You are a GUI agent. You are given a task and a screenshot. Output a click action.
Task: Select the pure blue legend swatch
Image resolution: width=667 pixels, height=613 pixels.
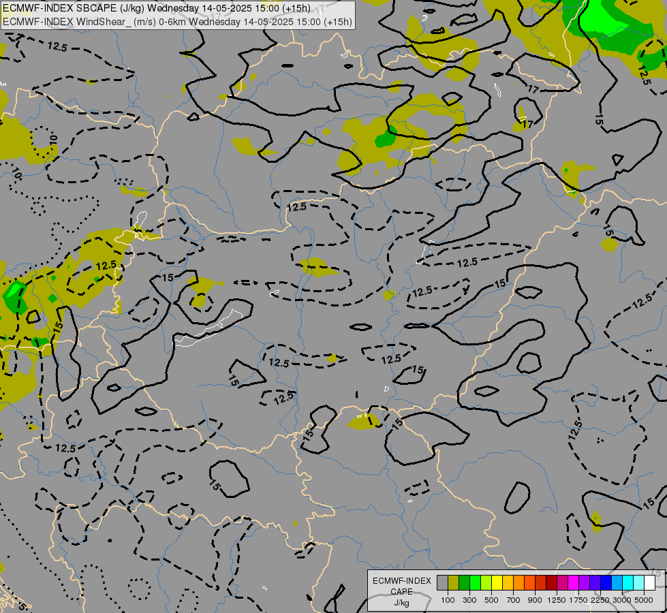click(606, 582)
